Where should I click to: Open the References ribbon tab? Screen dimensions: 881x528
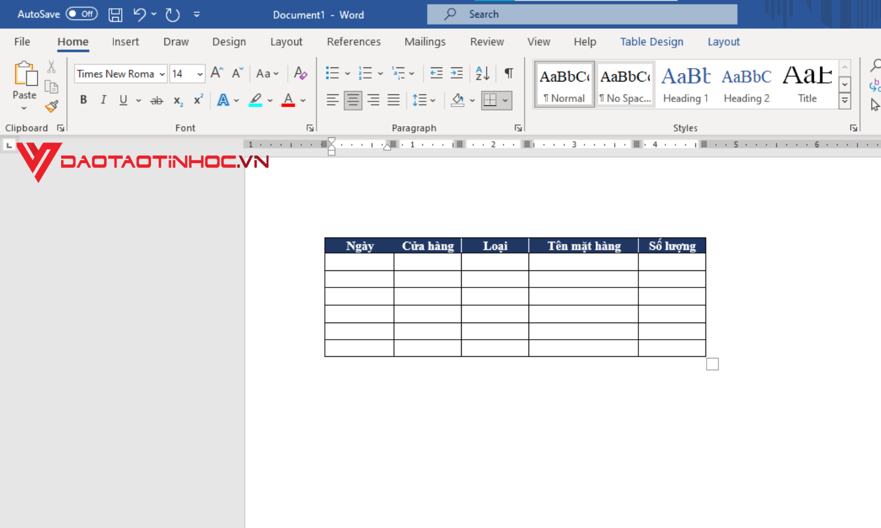tap(354, 42)
